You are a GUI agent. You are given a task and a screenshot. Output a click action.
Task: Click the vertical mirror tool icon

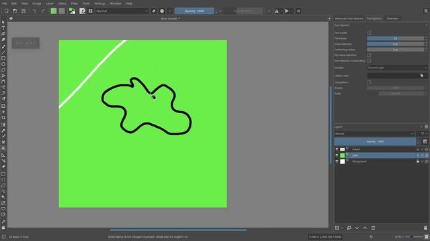pos(287,11)
